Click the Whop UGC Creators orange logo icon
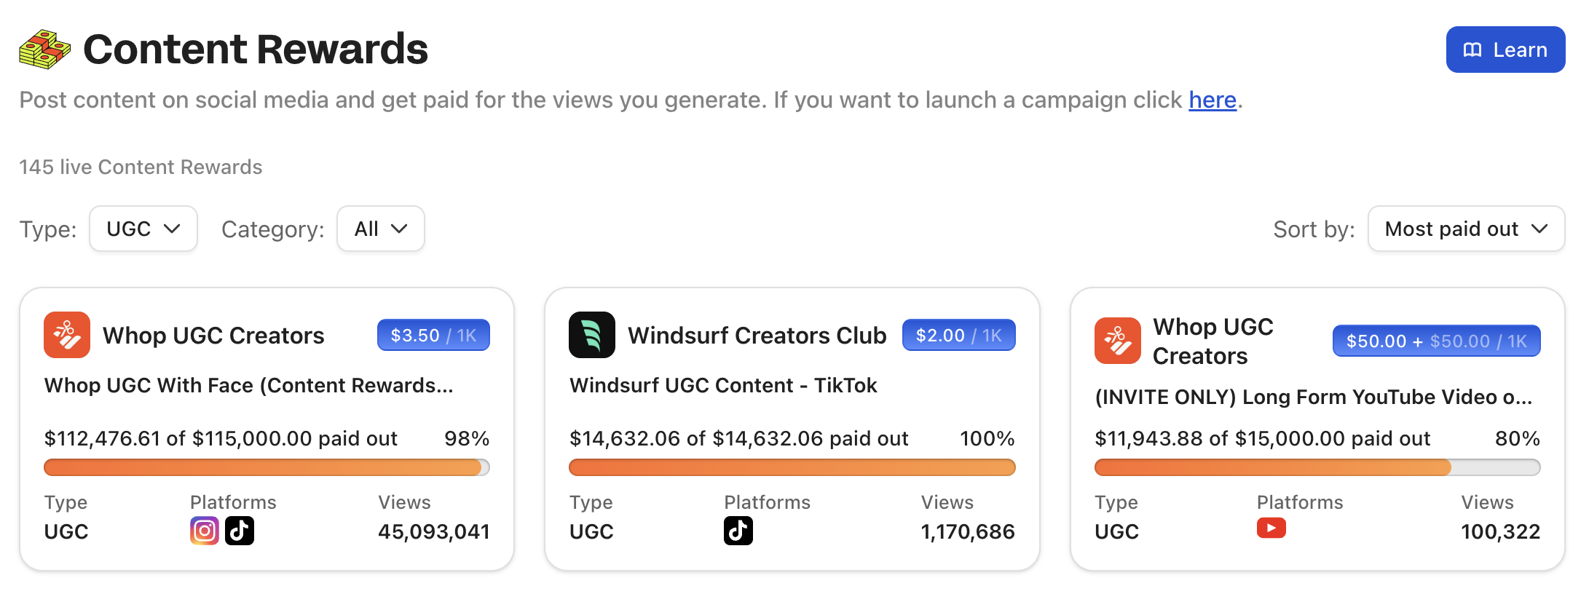 pos(66,335)
